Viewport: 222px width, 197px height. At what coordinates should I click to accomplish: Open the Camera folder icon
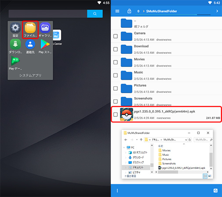(x=127, y=36)
